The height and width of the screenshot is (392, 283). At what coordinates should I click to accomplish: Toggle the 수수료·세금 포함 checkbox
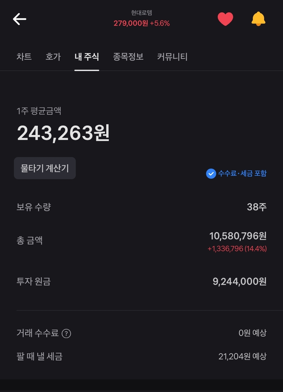211,174
